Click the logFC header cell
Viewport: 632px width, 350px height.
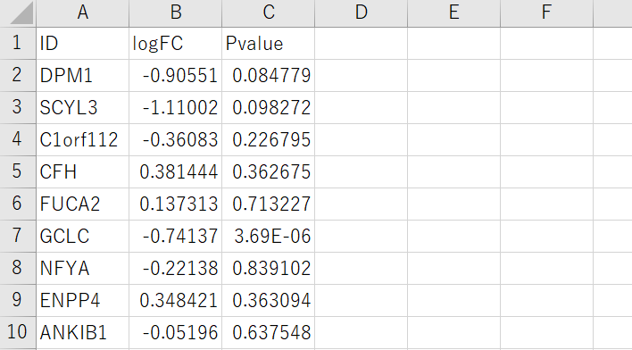coord(175,44)
